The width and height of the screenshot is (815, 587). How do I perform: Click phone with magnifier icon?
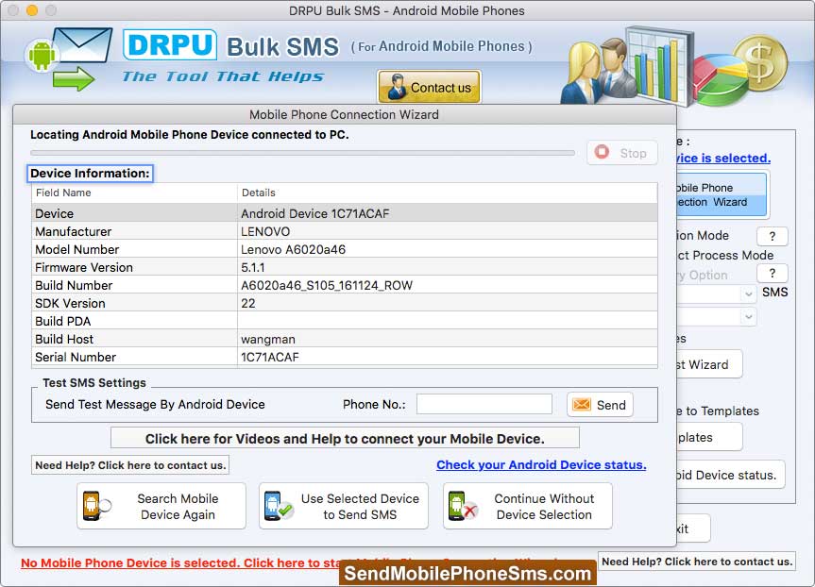(x=96, y=506)
